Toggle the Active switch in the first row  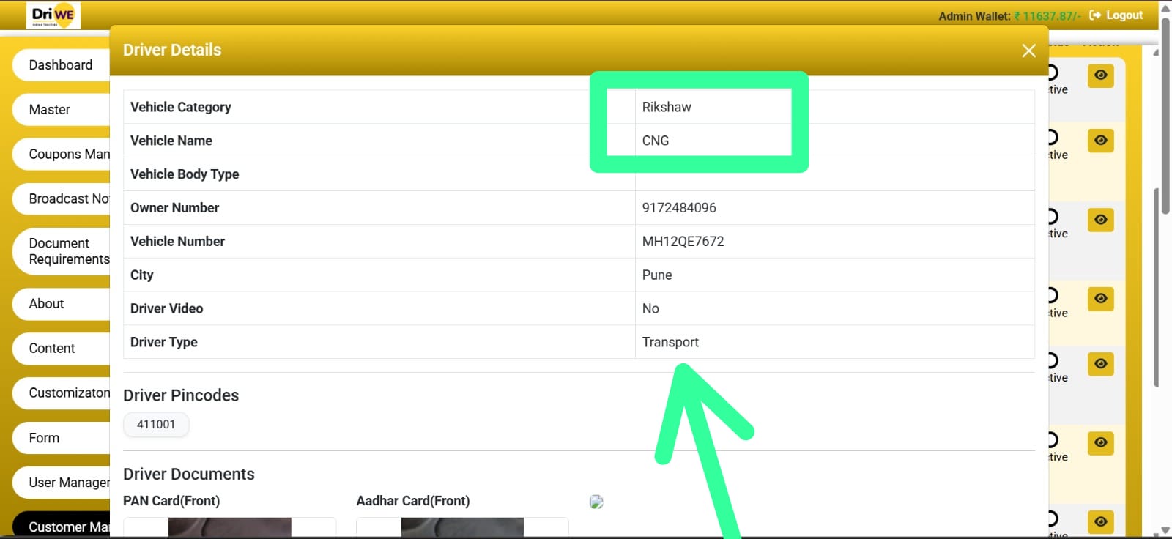point(1053,73)
